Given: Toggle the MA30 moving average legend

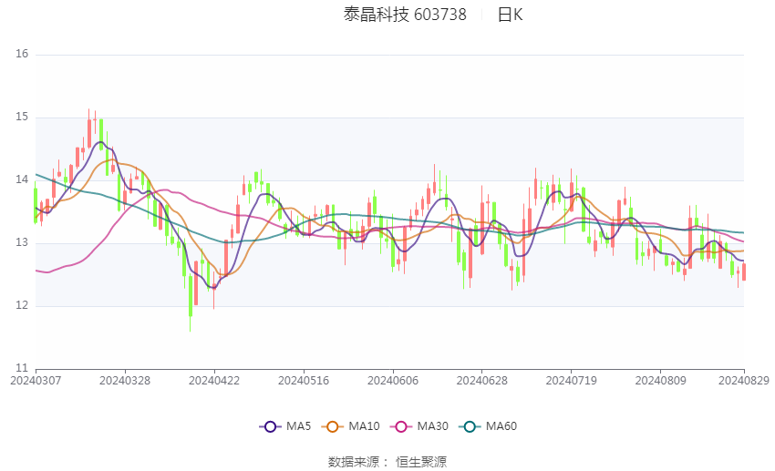Looking at the screenshot, I should click(x=419, y=426).
